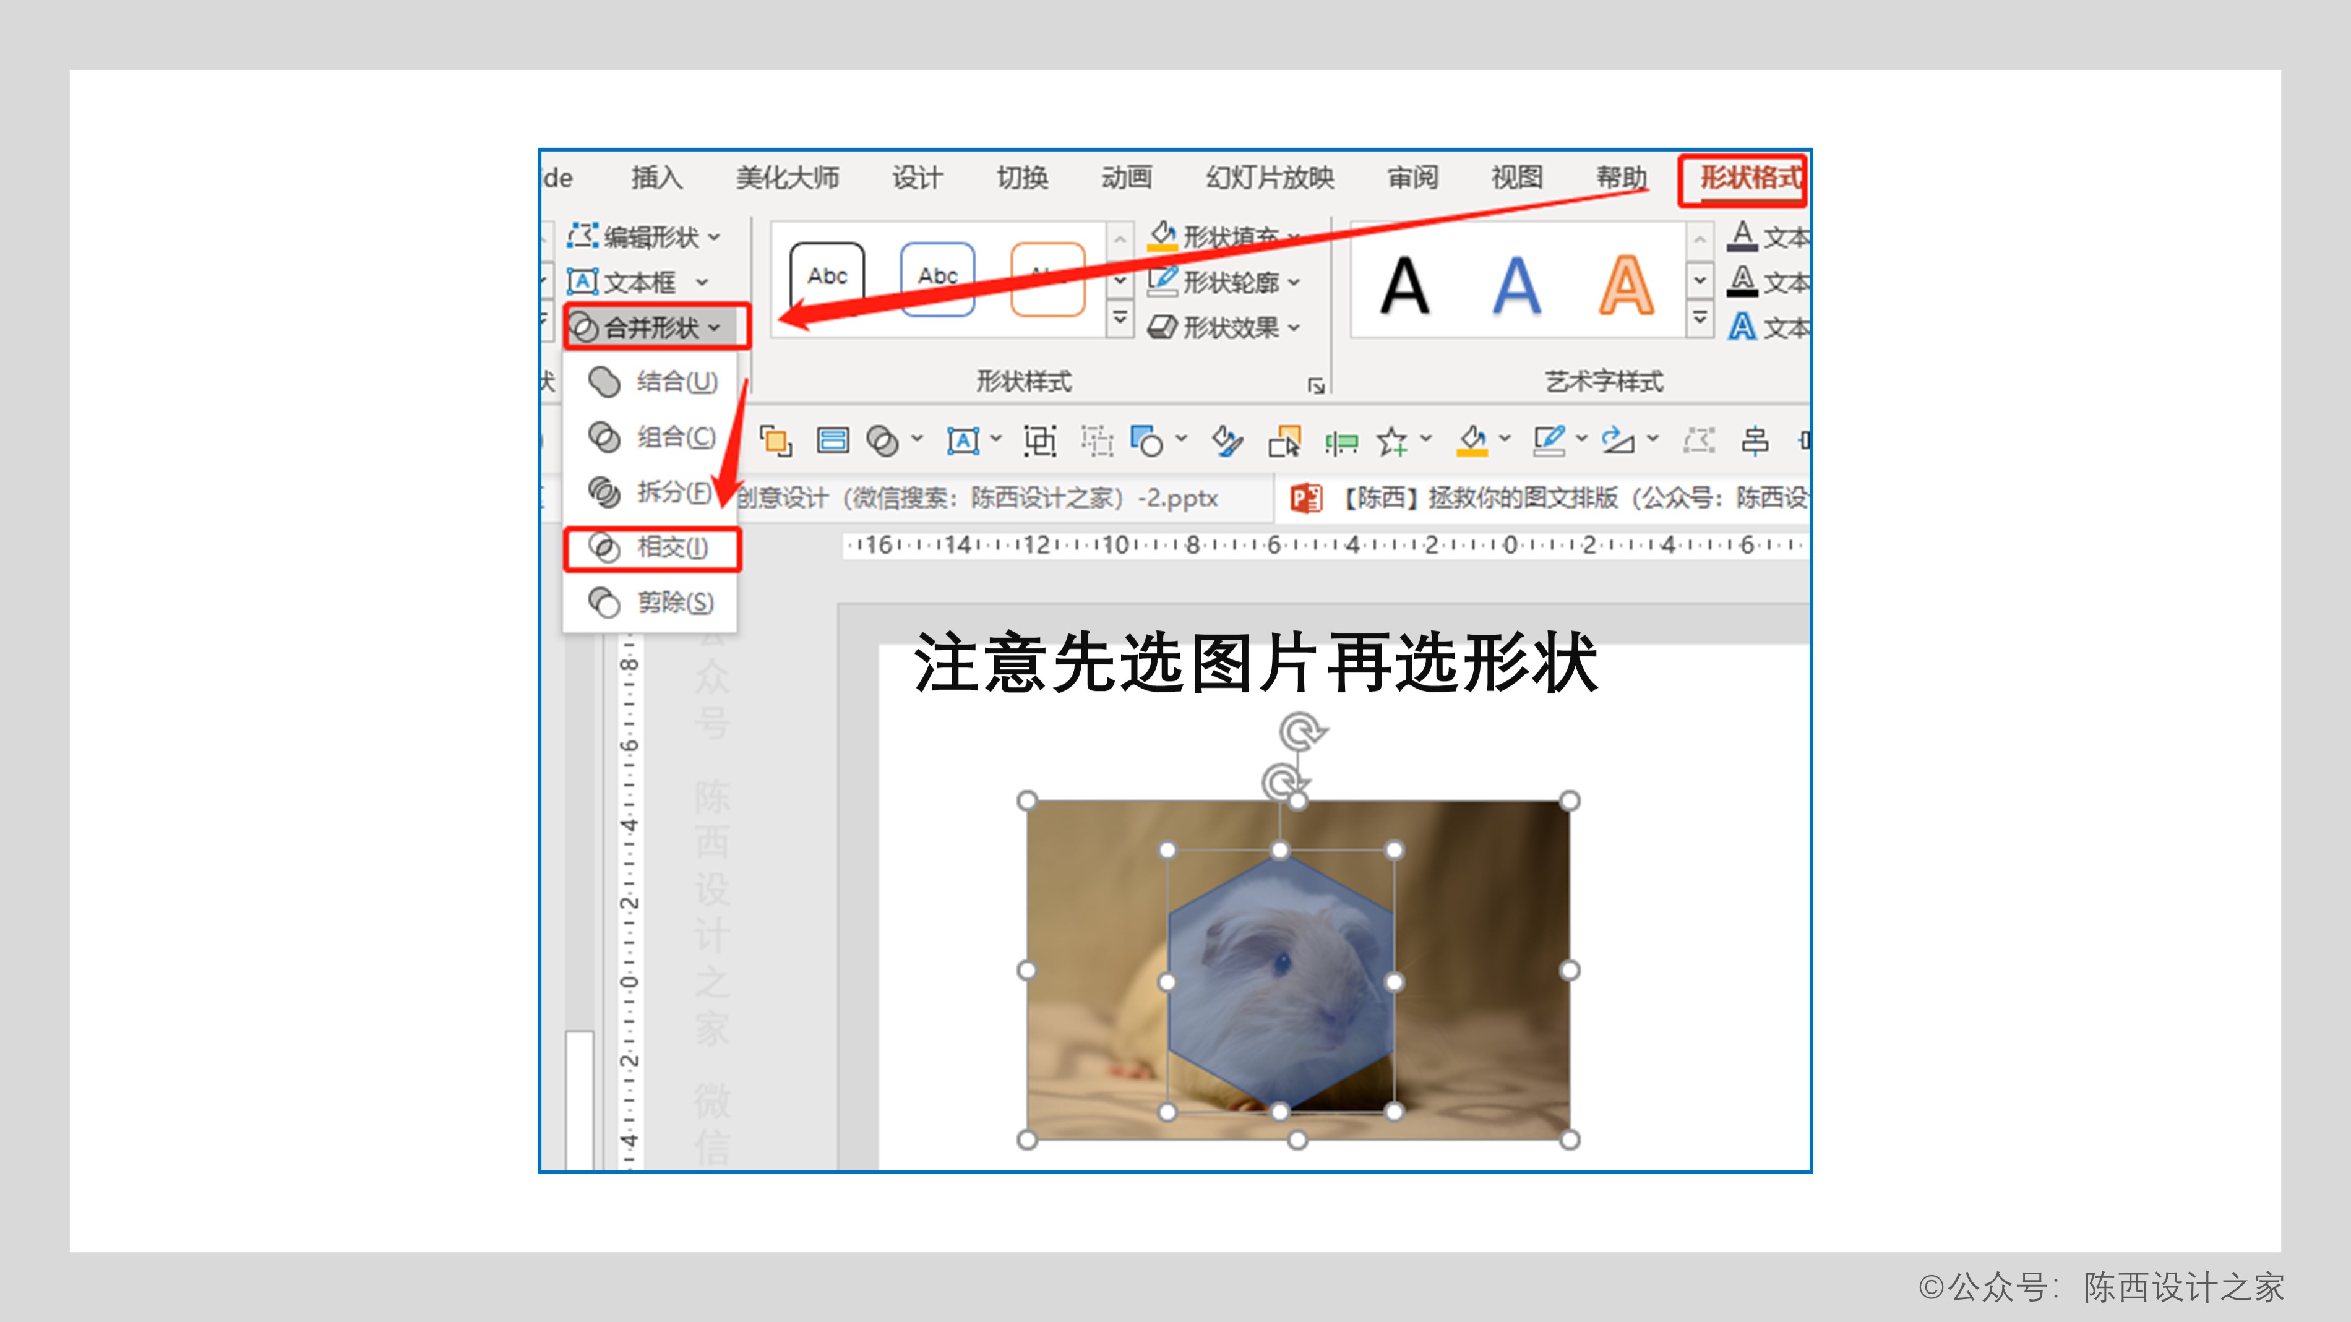Apply the orange WordArt A style
The width and height of the screenshot is (2351, 1322).
(1627, 286)
